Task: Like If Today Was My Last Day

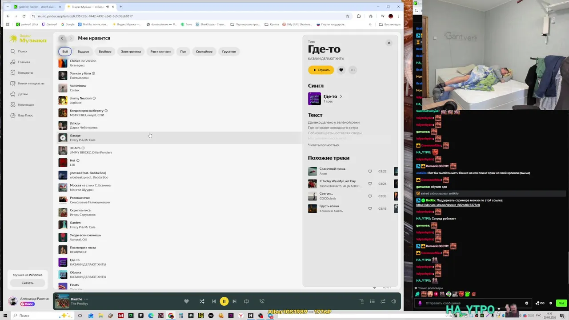Action: pos(370,184)
